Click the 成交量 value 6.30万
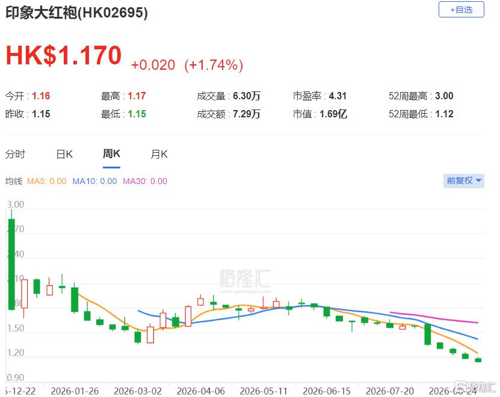500x397 pixels. point(247,96)
